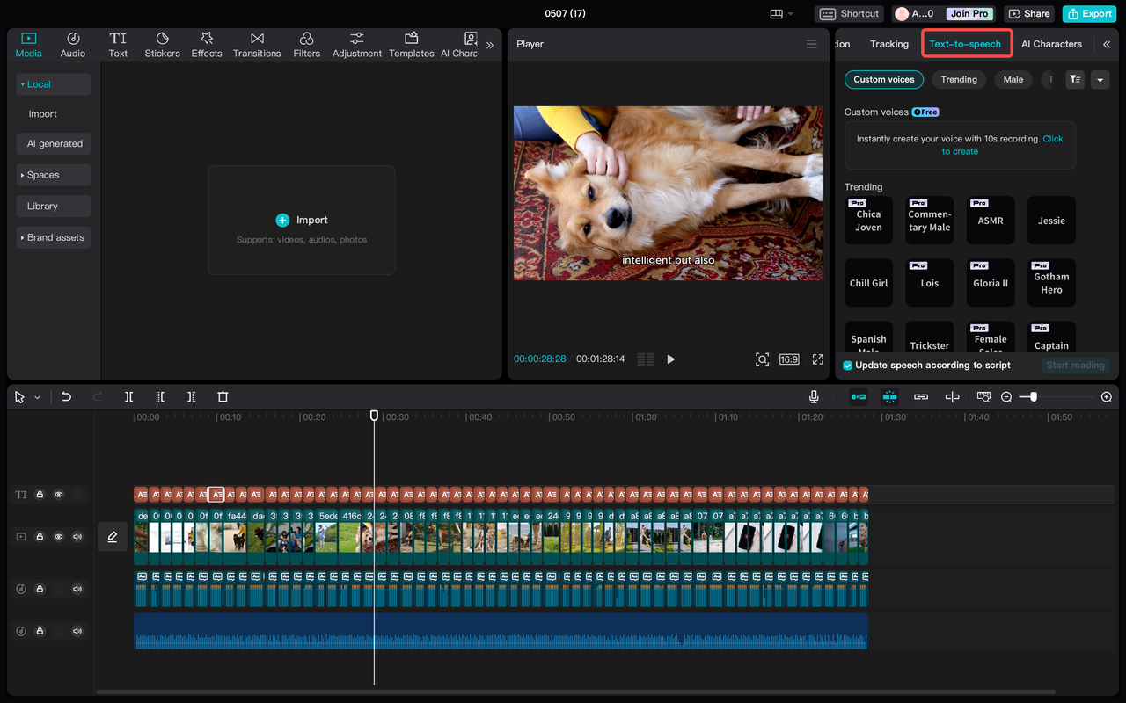Expand the Spaces section in sidebar
Screen dimensions: 1126x703
(53, 175)
